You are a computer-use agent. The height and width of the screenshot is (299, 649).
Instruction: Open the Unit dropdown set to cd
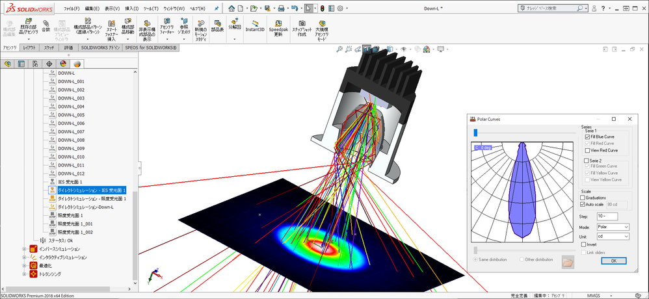pos(613,237)
